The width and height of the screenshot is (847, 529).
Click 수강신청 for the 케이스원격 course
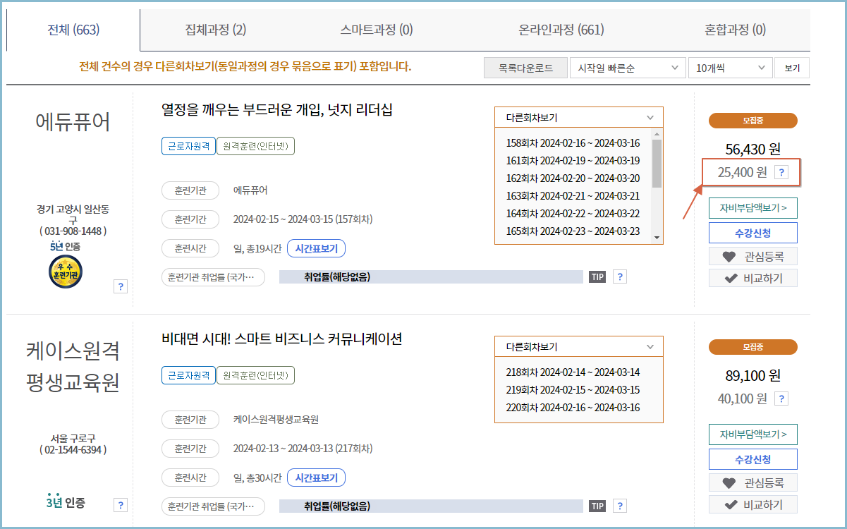pos(752,458)
